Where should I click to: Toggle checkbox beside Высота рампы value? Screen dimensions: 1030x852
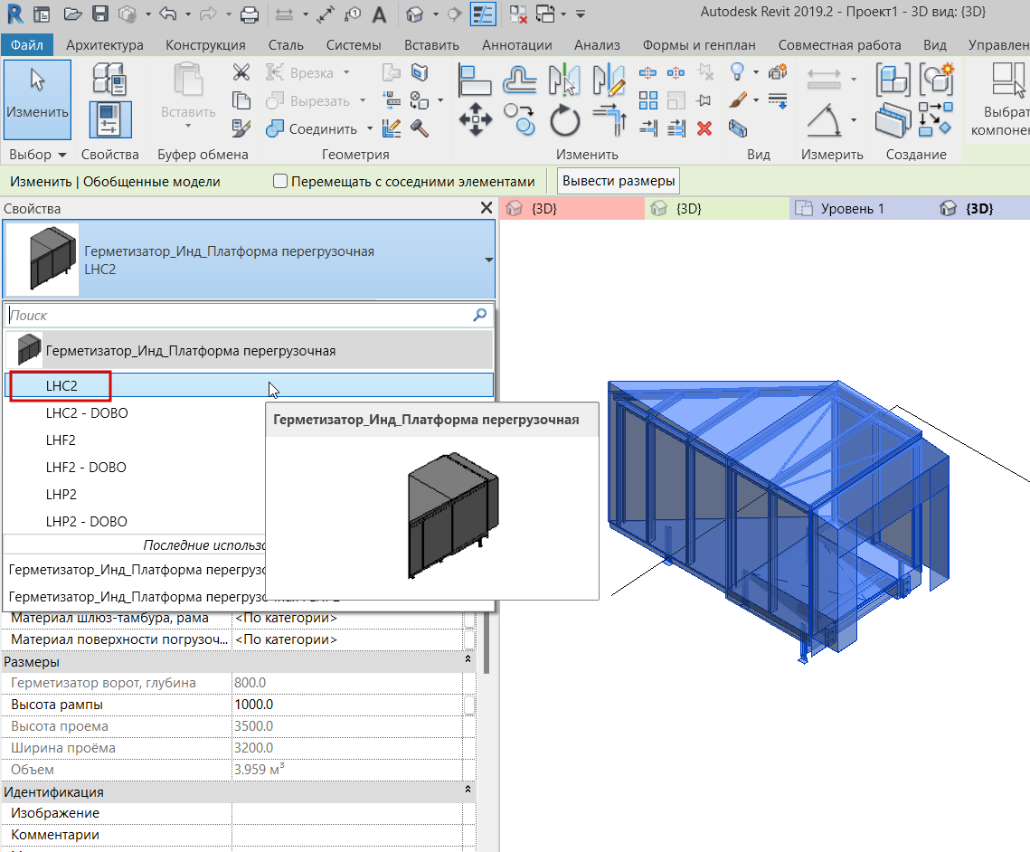point(469,705)
